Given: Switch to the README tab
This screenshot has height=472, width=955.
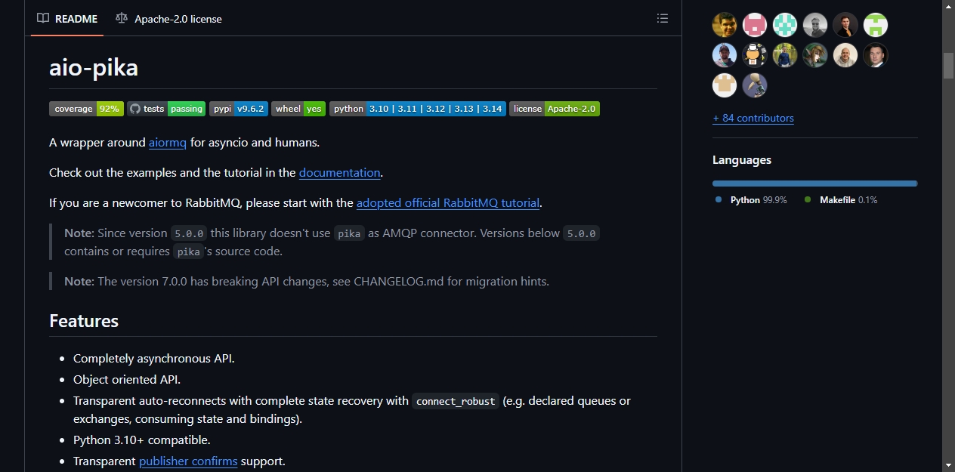Looking at the screenshot, I should tap(68, 18).
